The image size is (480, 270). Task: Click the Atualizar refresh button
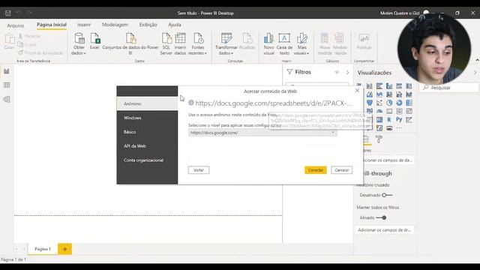coord(247,41)
